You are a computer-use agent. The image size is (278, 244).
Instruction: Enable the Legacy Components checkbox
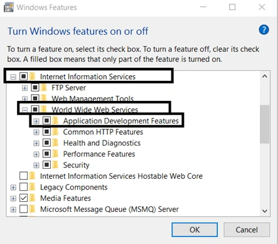pyautogui.click(x=23, y=187)
